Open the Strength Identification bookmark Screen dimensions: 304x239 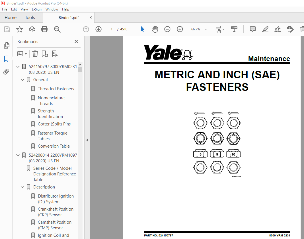50,114
